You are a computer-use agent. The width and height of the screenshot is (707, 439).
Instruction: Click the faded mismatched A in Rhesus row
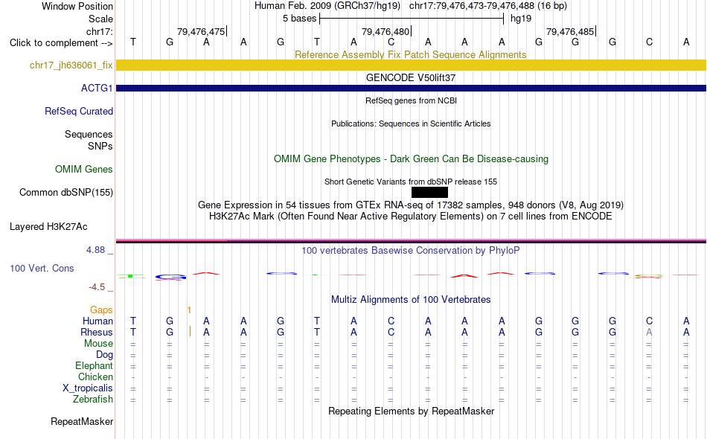tap(649, 332)
